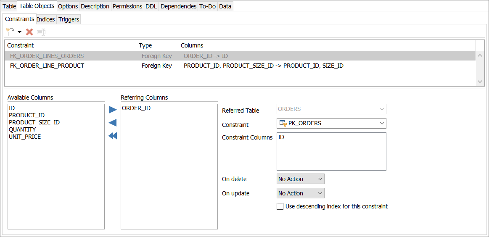Expand the PK_ORDERS Constraint dropdown
This screenshot has width=489, height=237.
click(382, 124)
